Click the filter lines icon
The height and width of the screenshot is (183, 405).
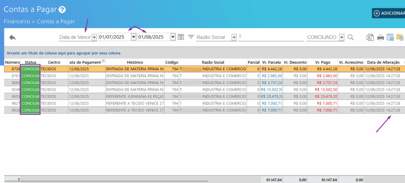[191, 37]
